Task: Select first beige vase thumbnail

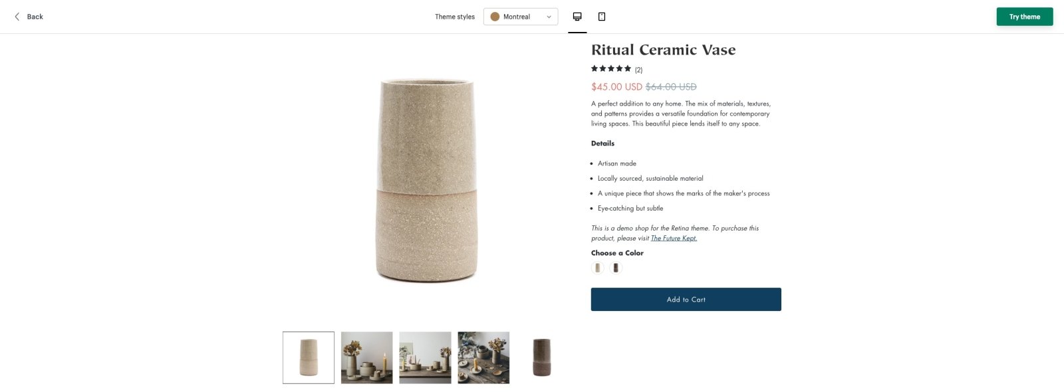Action: 309,357
